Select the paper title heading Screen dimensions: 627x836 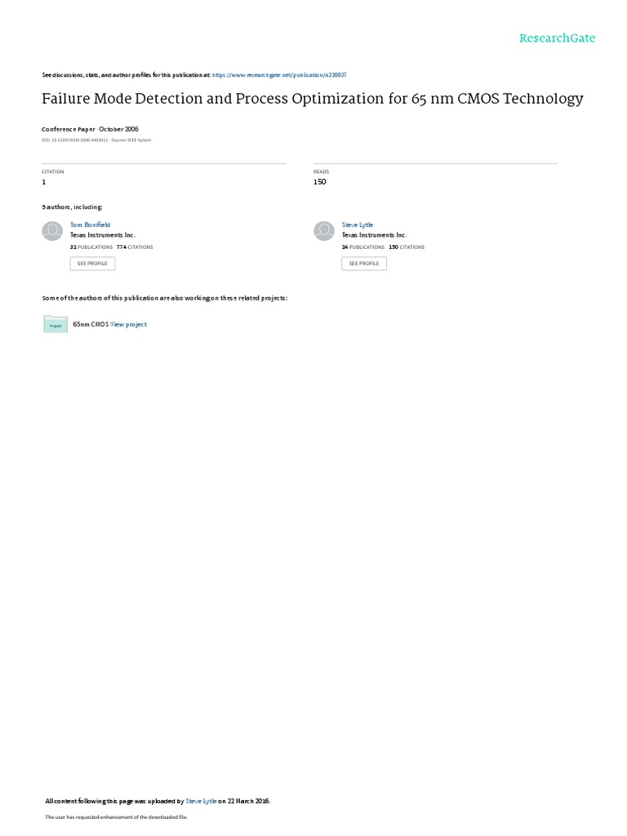point(313,99)
